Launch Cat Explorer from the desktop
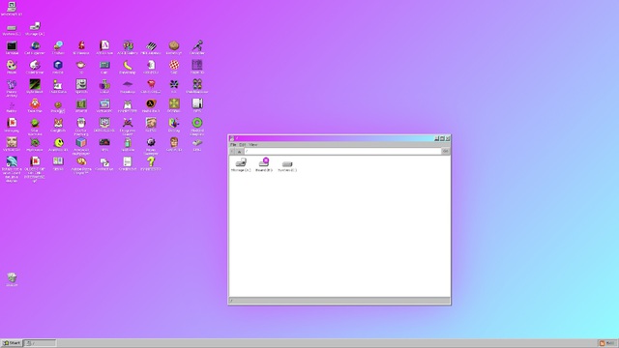The image size is (619, 348). [x=35, y=47]
